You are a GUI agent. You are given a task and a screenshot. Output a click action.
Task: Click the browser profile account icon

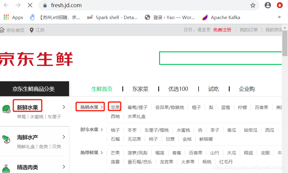267,5
